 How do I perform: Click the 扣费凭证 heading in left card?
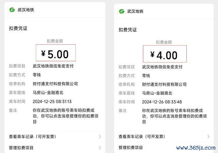(x=18, y=28)
